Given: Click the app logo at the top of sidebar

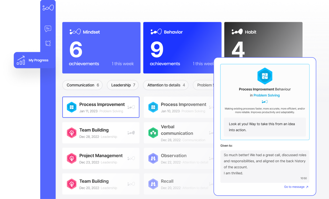Looking at the screenshot, I should tap(48, 7).
